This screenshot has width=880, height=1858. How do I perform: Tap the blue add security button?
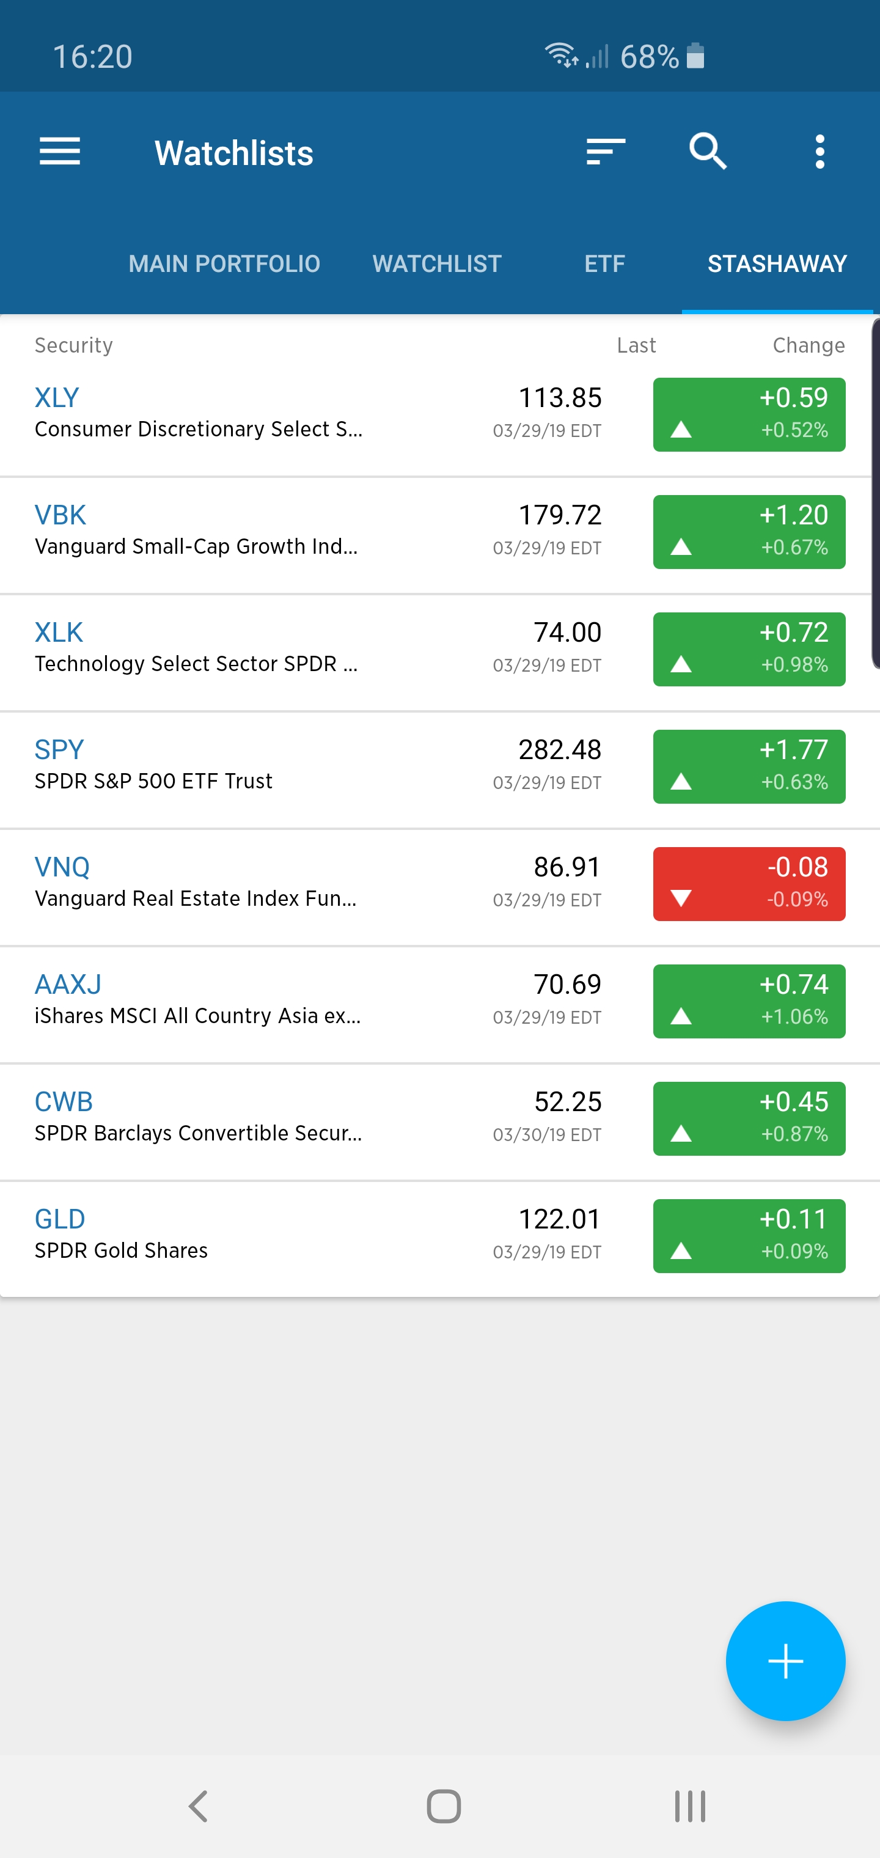point(785,1661)
